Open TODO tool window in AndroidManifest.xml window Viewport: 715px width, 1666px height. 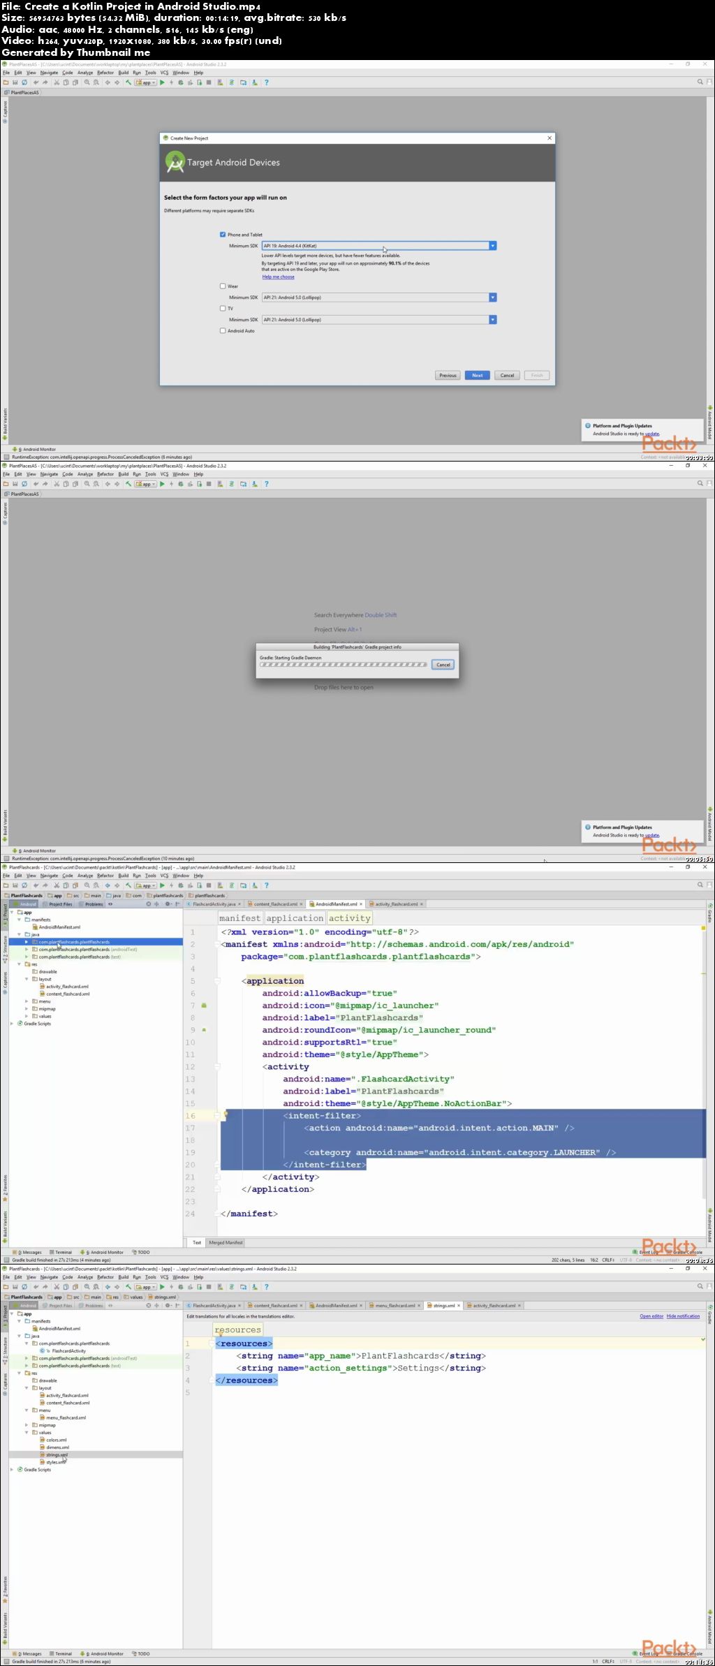(142, 1252)
